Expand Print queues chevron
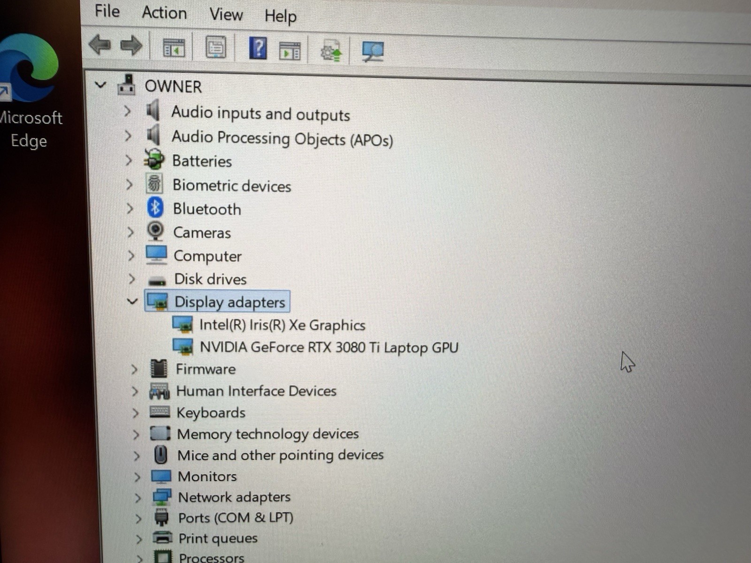The width and height of the screenshot is (751, 563). [138, 539]
